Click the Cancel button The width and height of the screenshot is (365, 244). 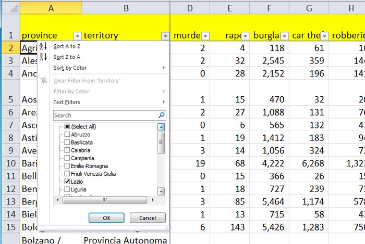pyautogui.click(x=143, y=218)
